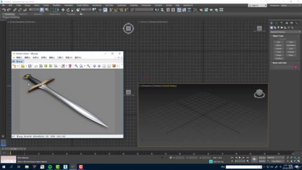
Task: Open the Curve Editor
Action: pos(184,10)
